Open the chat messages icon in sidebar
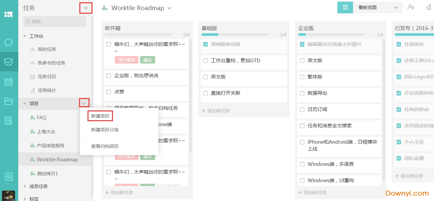Viewport: 434px width, 201px height. pyautogui.click(x=9, y=42)
